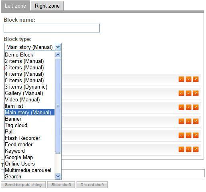Click the Store draft button
Image resolution: width=206 pixels, height=192 pixels.
(61, 185)
